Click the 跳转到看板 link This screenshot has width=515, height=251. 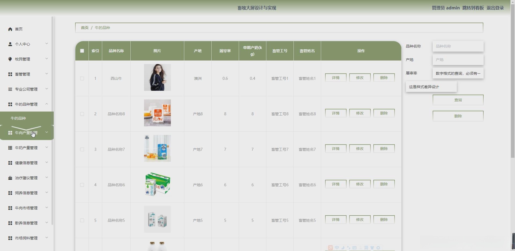(x=473, y=8)
